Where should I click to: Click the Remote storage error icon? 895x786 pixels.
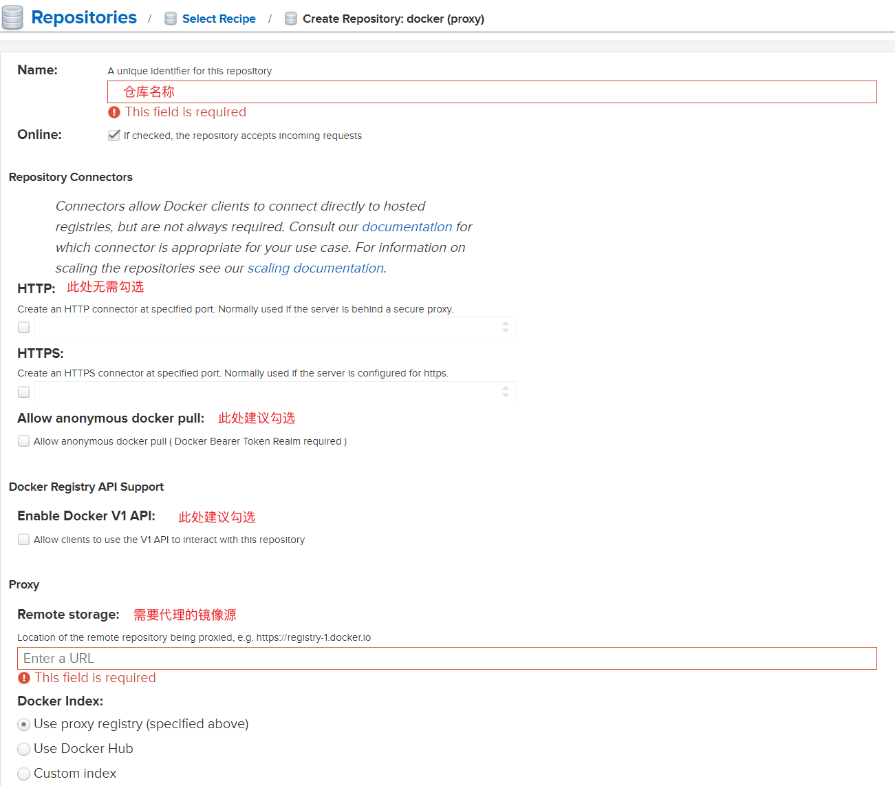(x=24, y=678)
